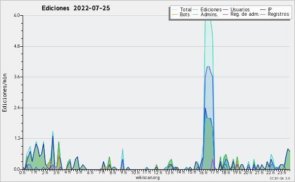Image resolution: width=295 pixels, height=182 pixels.
Task: Click the chart title Ediciones 2022-07-25
Action: click(76, 8)
